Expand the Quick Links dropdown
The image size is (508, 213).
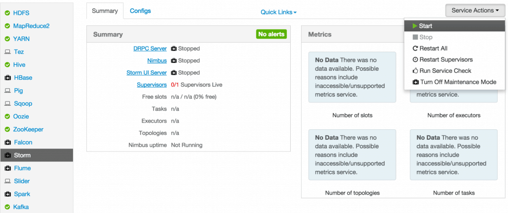tap(278, 12)
